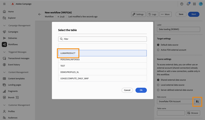205x120 pixels.
Task: Open the More options menu
Action: (165, 14)
